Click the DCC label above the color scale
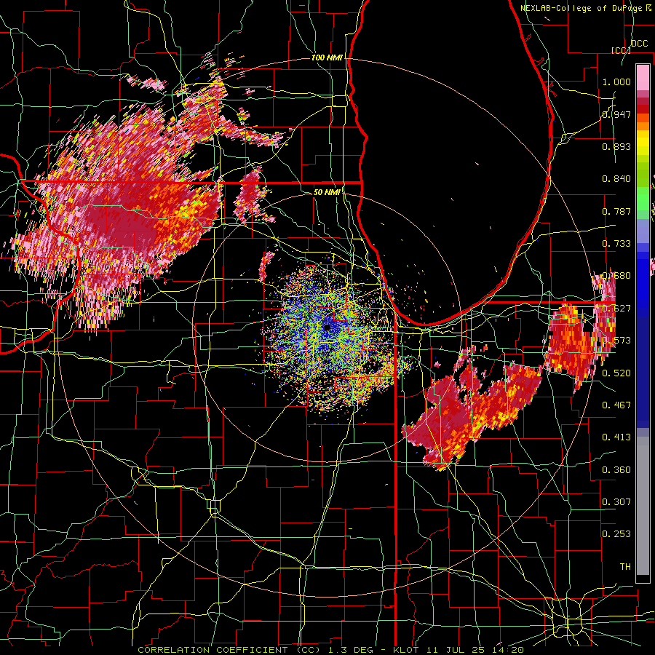The width and height of the screenshot is (655, 655). pyautogui.click(x=639, y=44)
